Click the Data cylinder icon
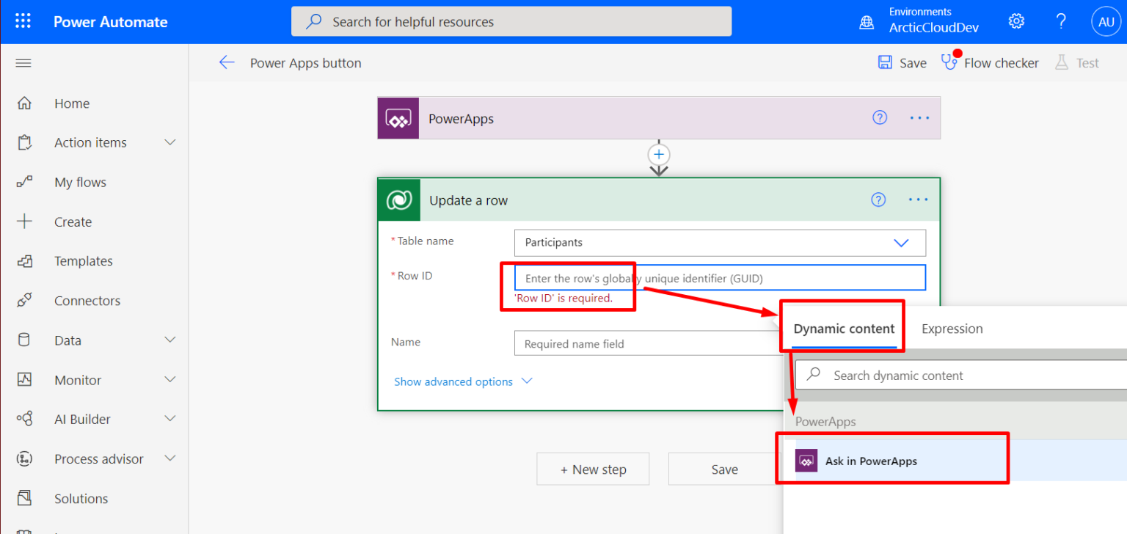 24,340
